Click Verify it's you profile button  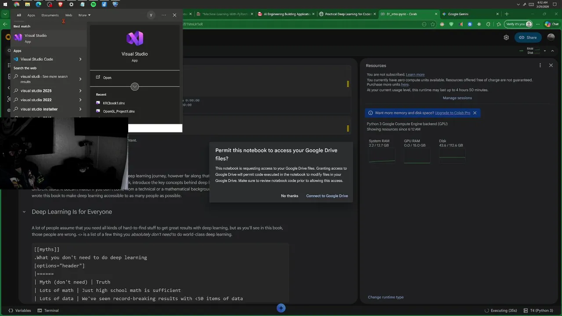519,24
